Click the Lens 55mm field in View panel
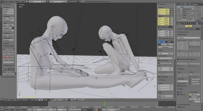 click(x=166, y=53)
